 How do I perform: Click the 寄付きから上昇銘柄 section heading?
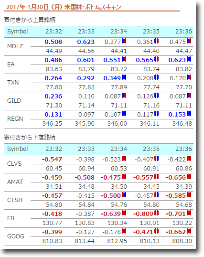[x=30, y=20]
